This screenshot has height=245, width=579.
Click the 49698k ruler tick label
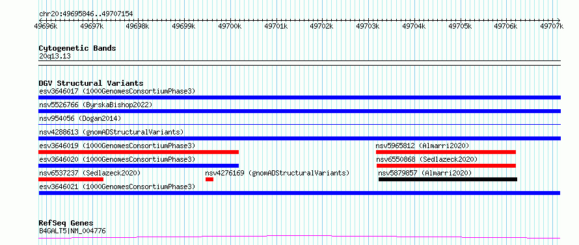point(137,26)
